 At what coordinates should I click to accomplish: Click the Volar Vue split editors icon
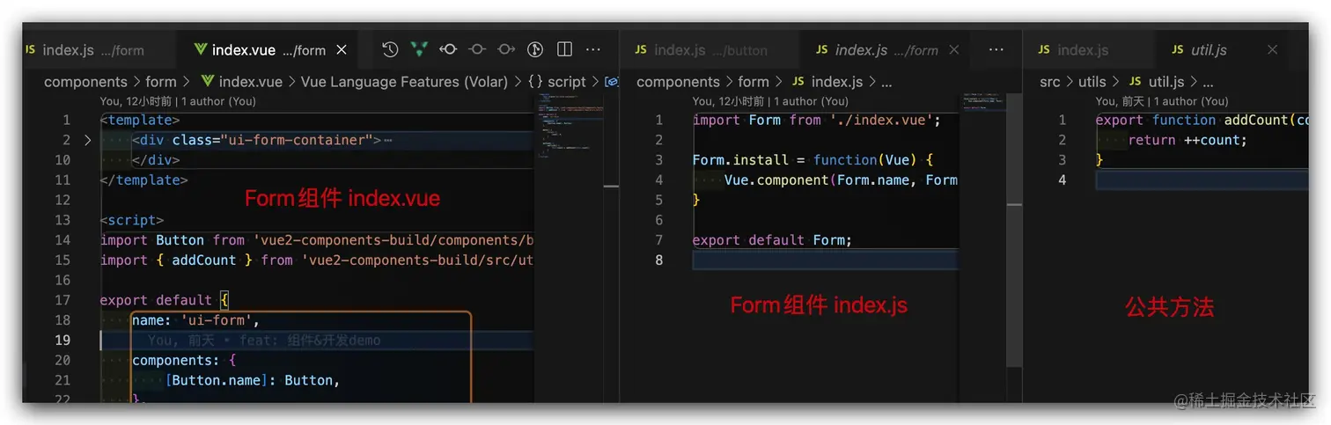click(x=419, y=50)
